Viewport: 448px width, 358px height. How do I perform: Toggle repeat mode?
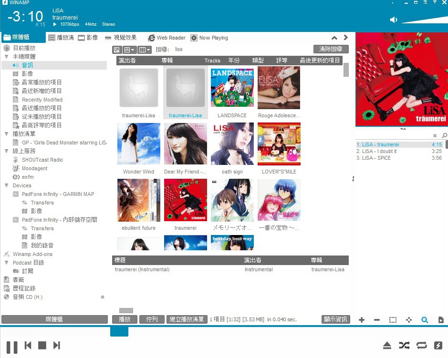[422, 346]
